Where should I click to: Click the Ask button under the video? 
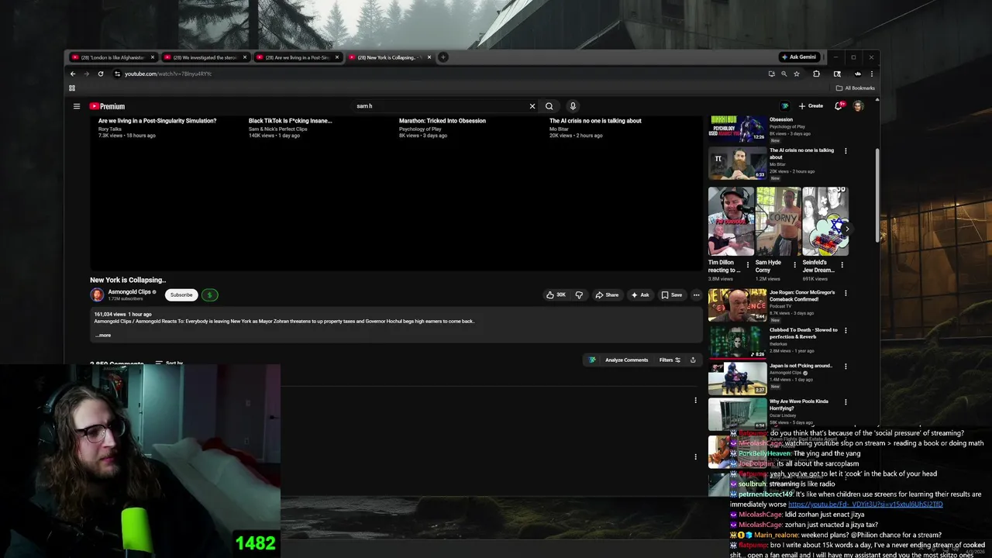pos(640,295)
